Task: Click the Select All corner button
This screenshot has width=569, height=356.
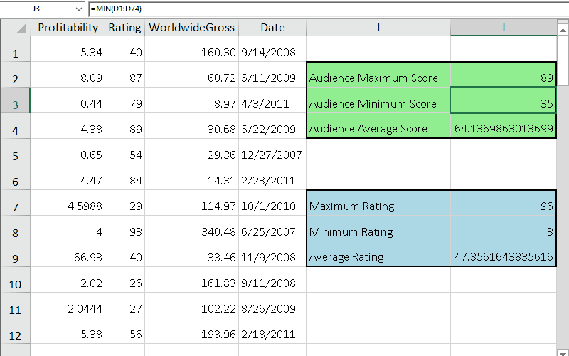Action: [x=15, y=28]
